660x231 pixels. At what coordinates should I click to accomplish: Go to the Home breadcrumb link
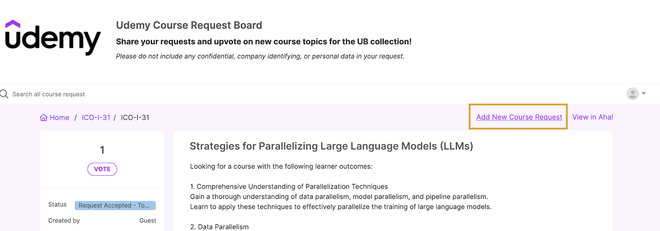tap(59, 118)
